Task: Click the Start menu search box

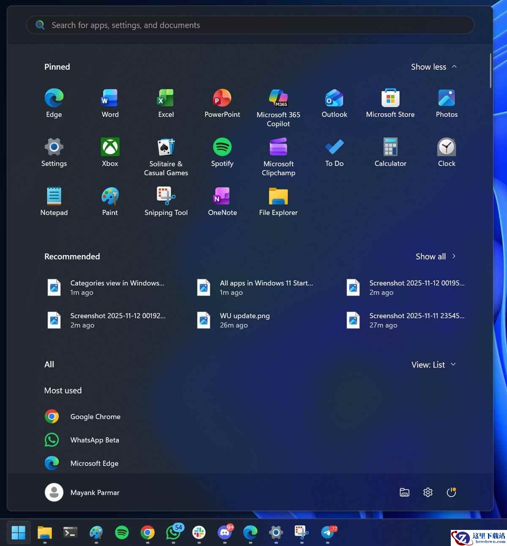Action: pyautogui.click(x=250, y=25)
